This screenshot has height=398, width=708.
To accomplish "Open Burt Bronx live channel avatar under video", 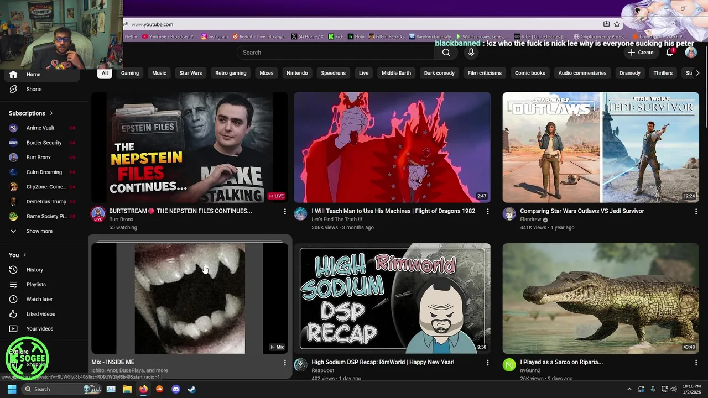I will 98,214.
